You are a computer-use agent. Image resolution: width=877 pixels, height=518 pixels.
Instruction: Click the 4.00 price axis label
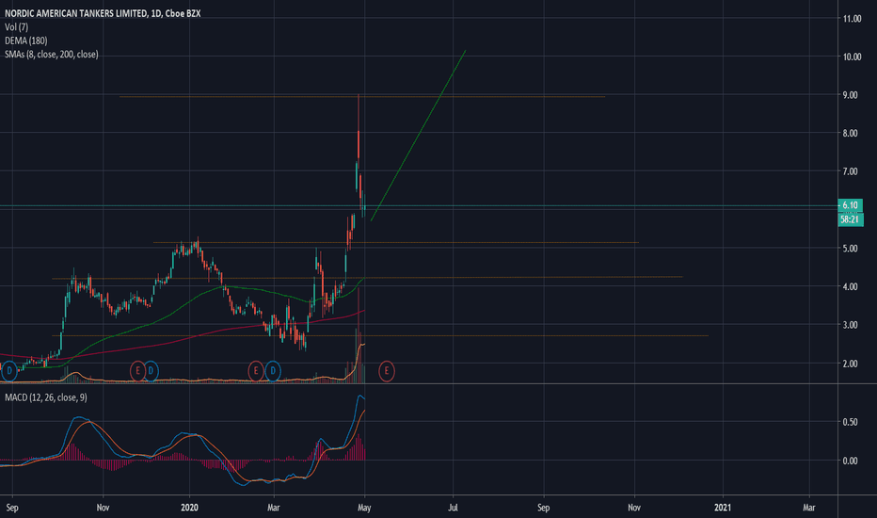pos(850,286)
